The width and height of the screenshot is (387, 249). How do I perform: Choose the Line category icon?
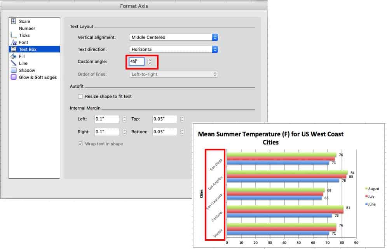(x=14, y=63)
